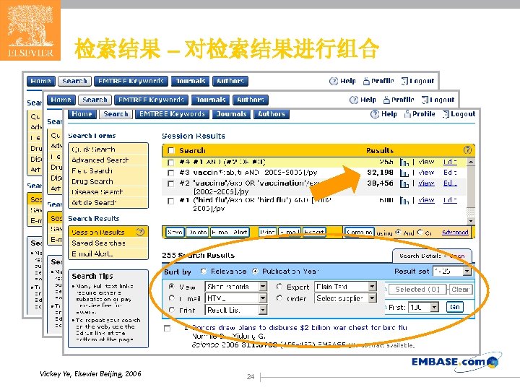Click the Combine button

[x=360, y=232]
